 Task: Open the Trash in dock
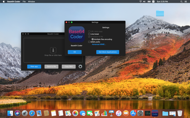click(180, 113)
